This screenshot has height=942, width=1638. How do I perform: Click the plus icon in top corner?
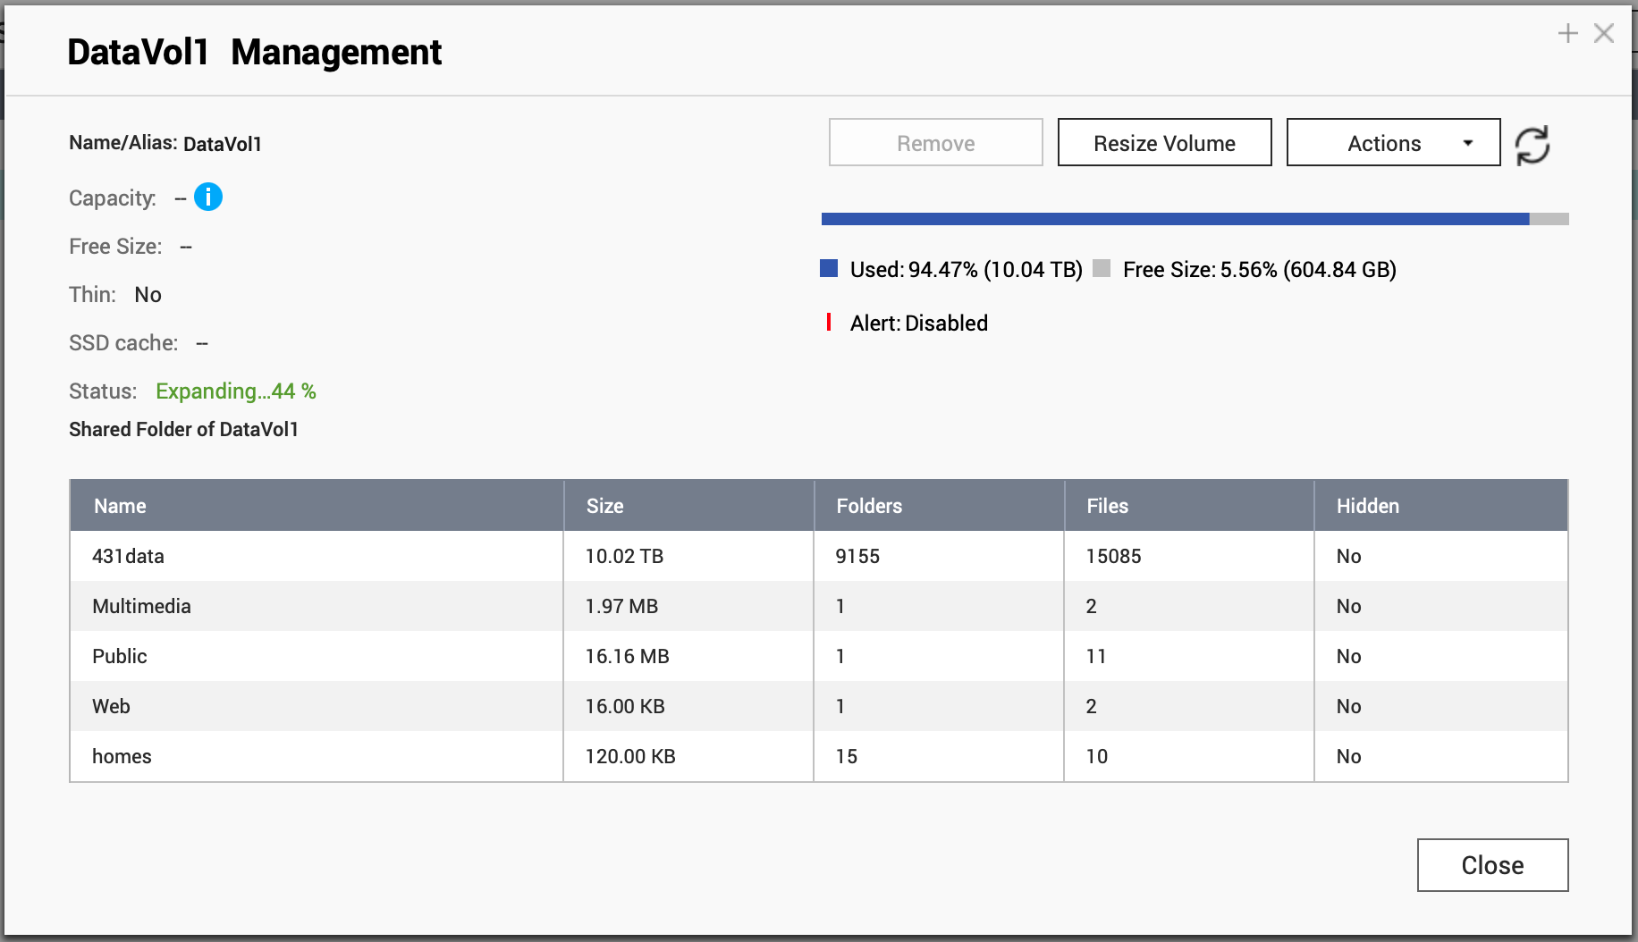(x=1567, y=34)
